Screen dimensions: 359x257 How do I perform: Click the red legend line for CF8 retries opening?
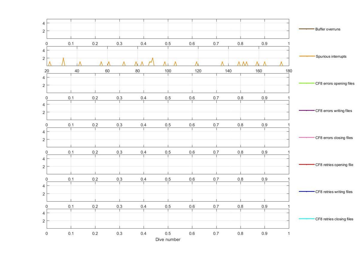[x=307, y=165]
